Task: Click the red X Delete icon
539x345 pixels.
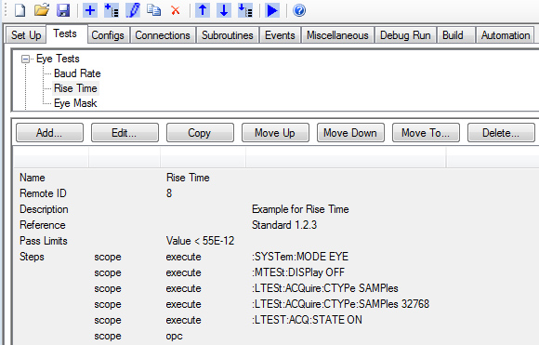Action: click(176, 10)
